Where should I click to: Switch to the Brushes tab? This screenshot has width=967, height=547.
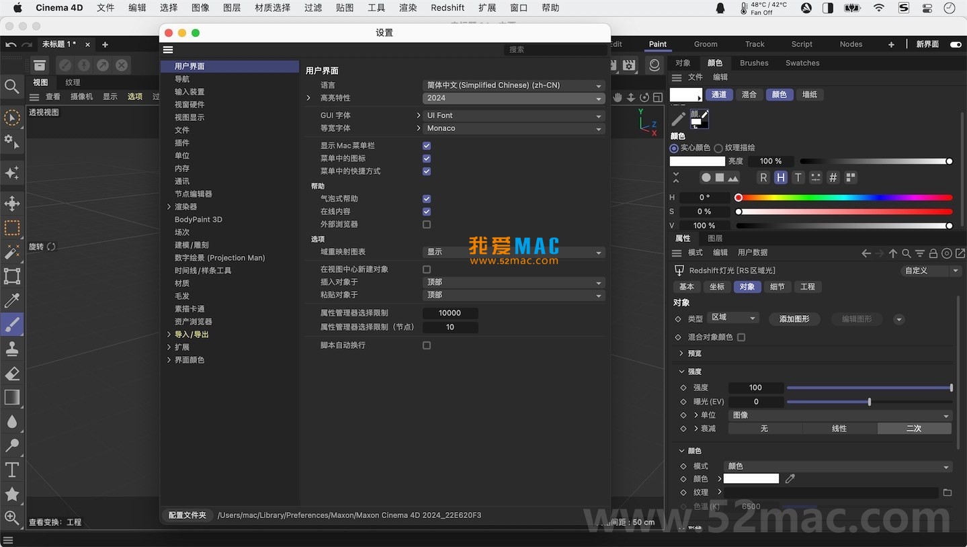[754, 63]
